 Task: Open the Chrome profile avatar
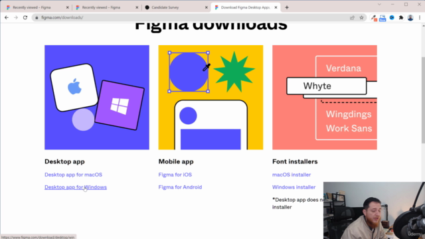(410, 18)
